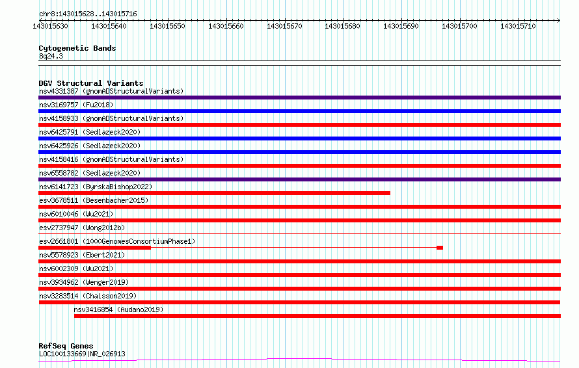Screen dimensions: 579x368
Task: Click the red bar under nsv4158416
Action: [x=299, y=166]
